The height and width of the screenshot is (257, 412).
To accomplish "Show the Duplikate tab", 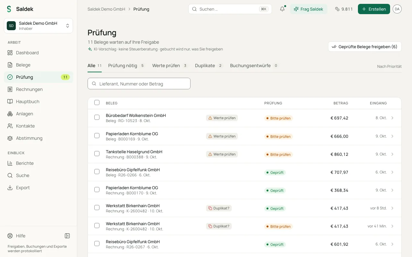I will point(209,66).
